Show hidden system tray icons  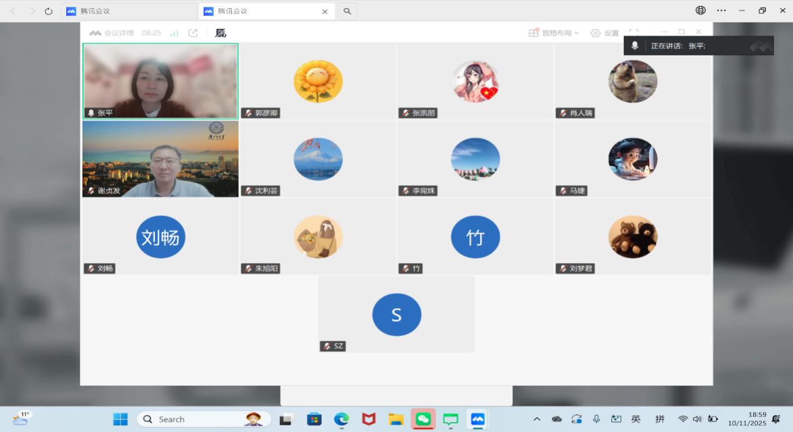pyautogui.click(x=536, y=419)
